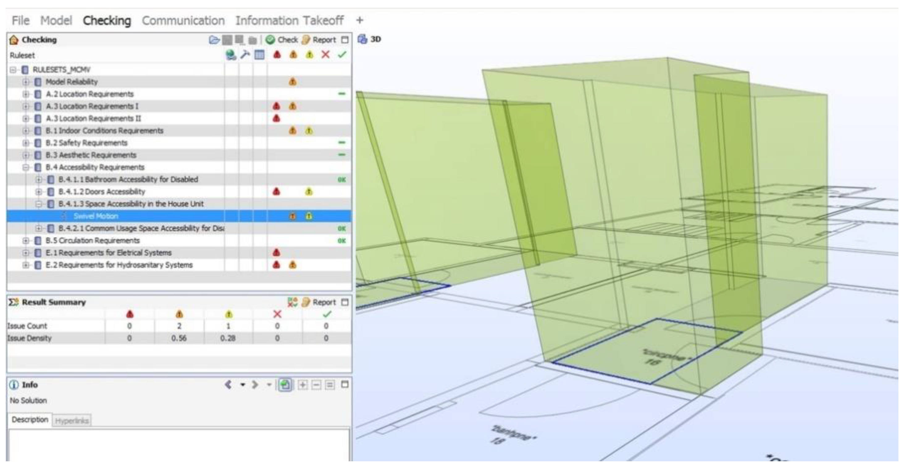This screenshot has height=469, width=904.
Task: Click the Description text area
Action: tap(179, 445)
